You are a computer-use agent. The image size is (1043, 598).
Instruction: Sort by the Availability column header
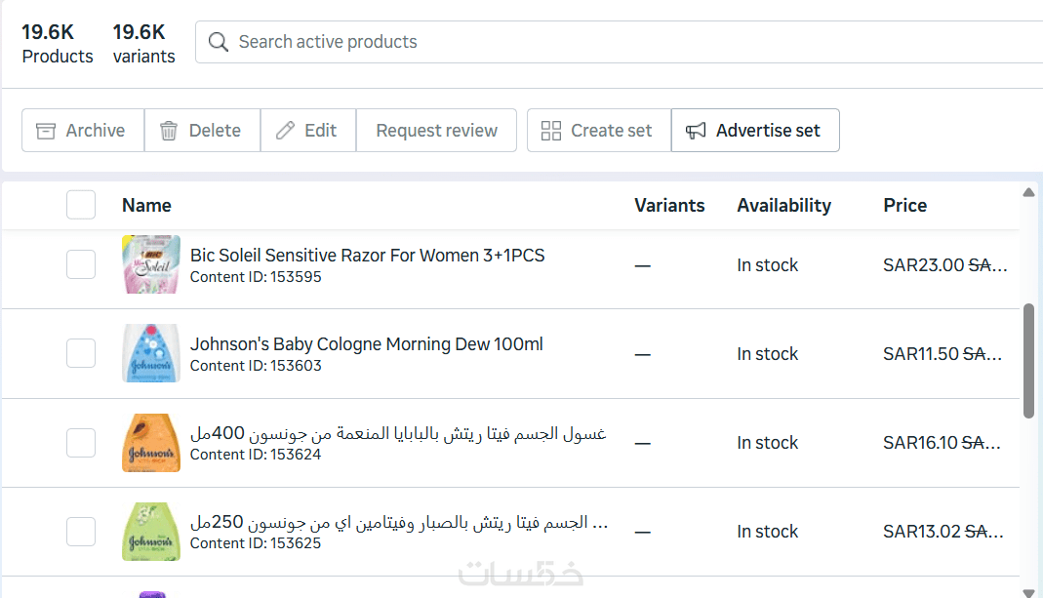(783, 206)
